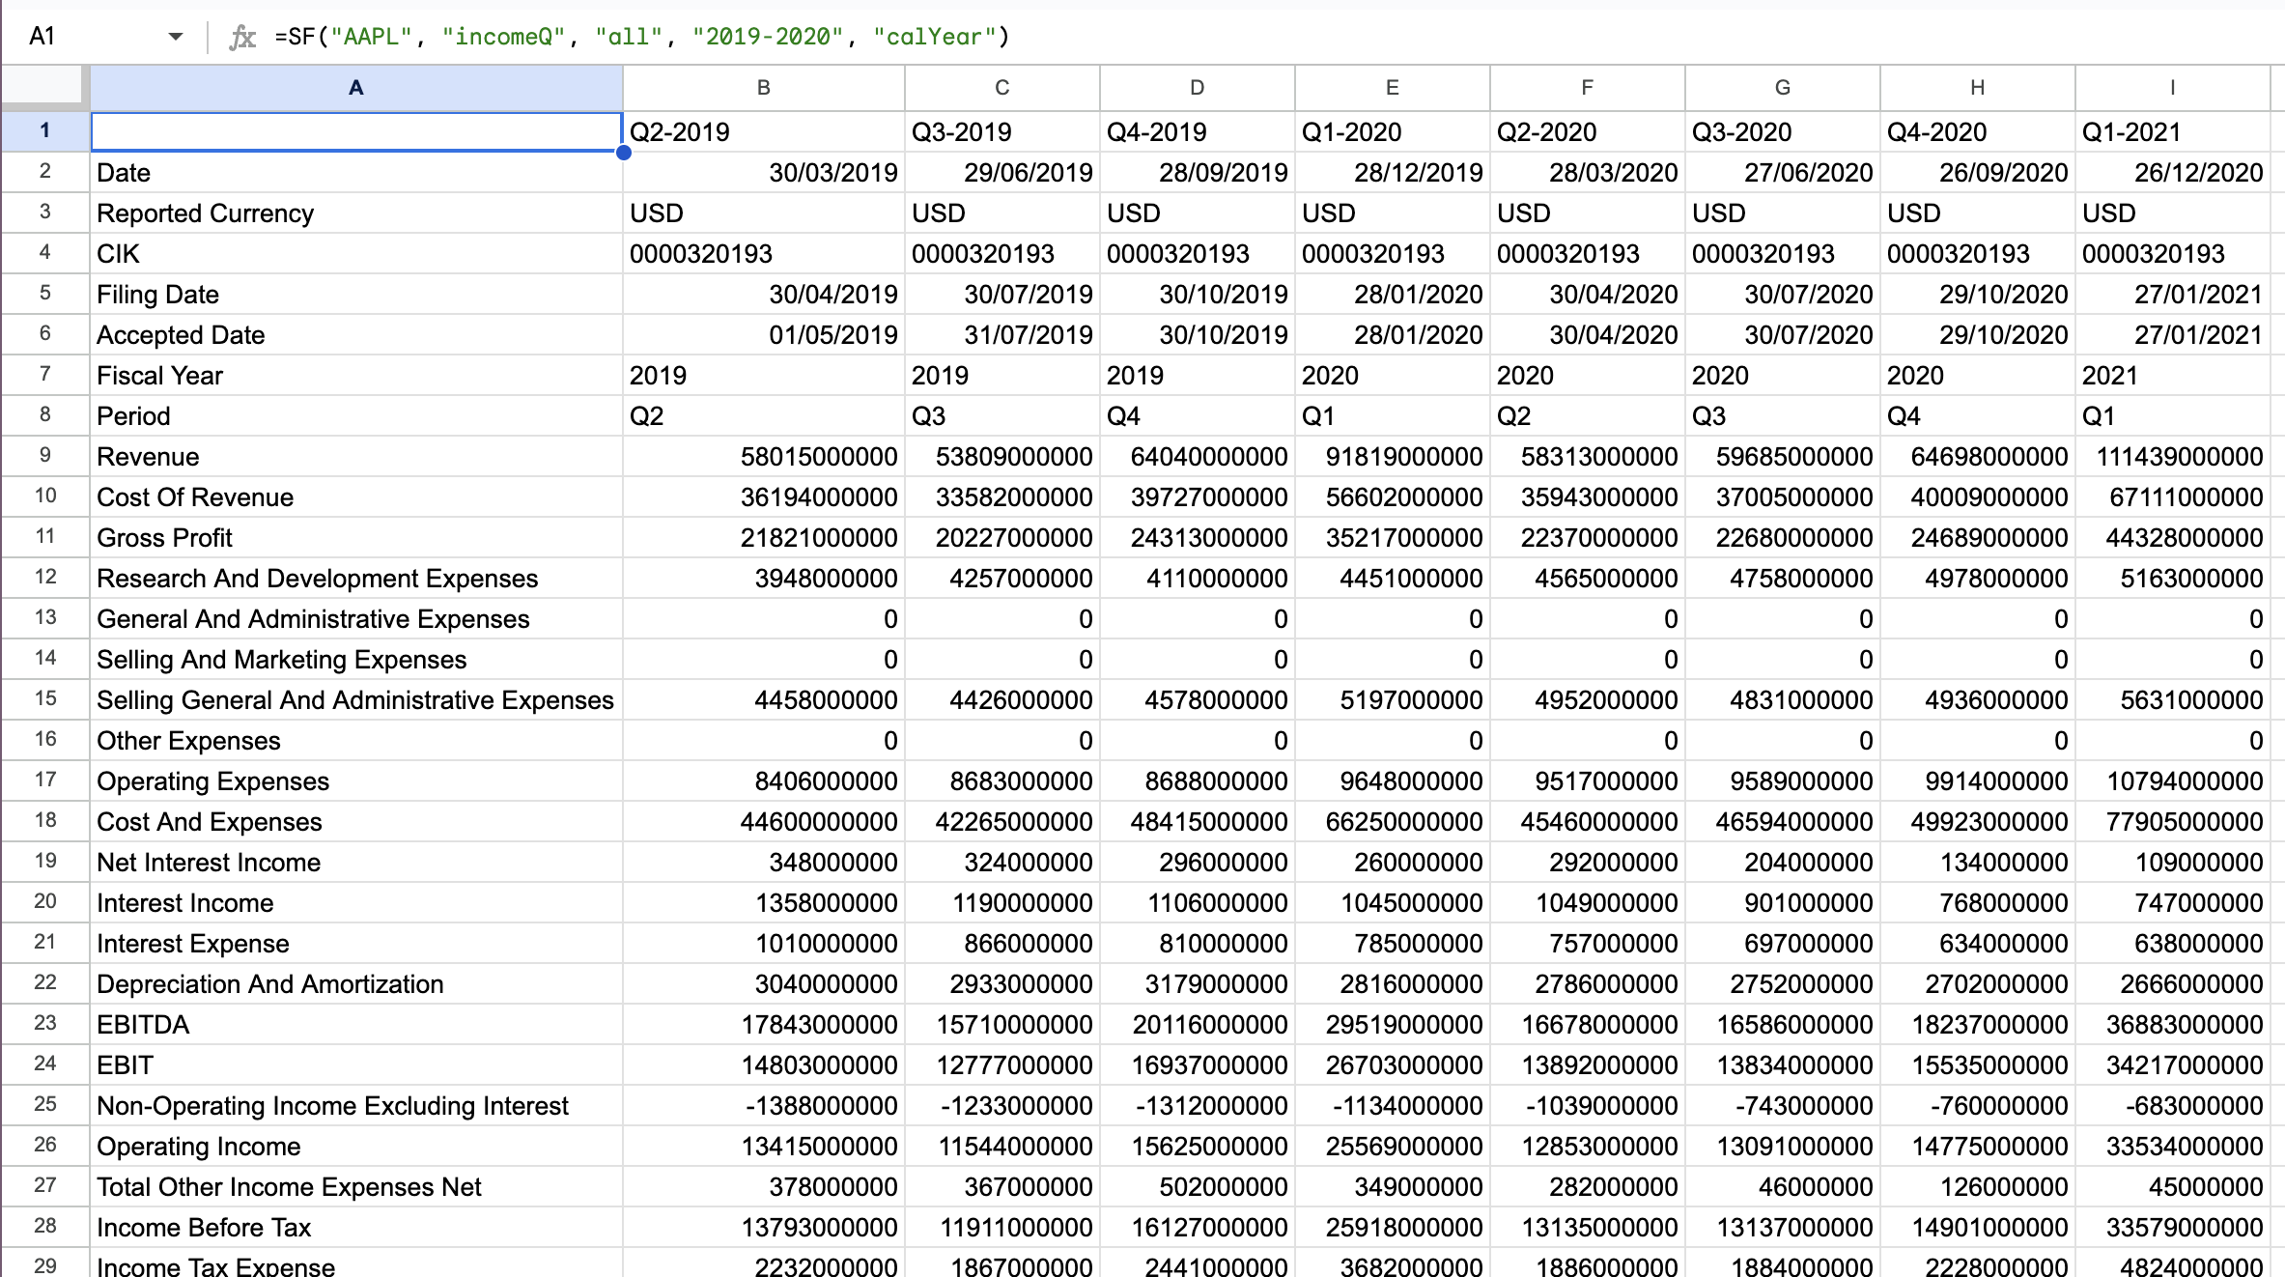
Task: Select column D header
Action: click(1197, 88)
